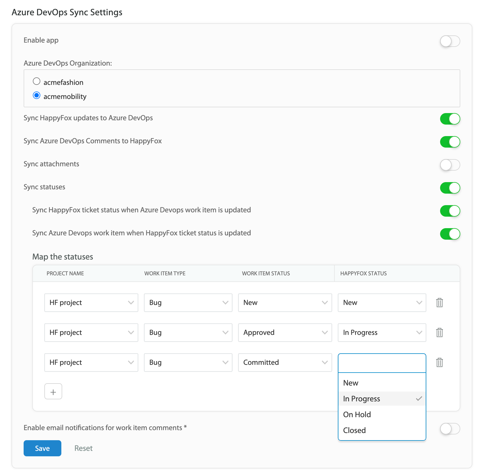The width and height of the screenshot is (481, 473).
Task: Delete the Committed status mapping row
Action: click(439, 363)
